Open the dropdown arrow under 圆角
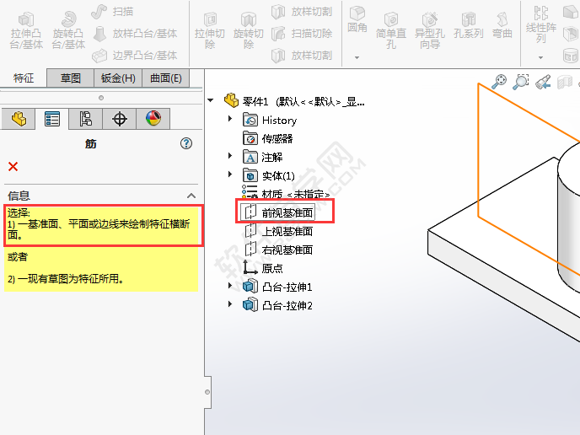The image size is (580, 435). pos(357,57)
